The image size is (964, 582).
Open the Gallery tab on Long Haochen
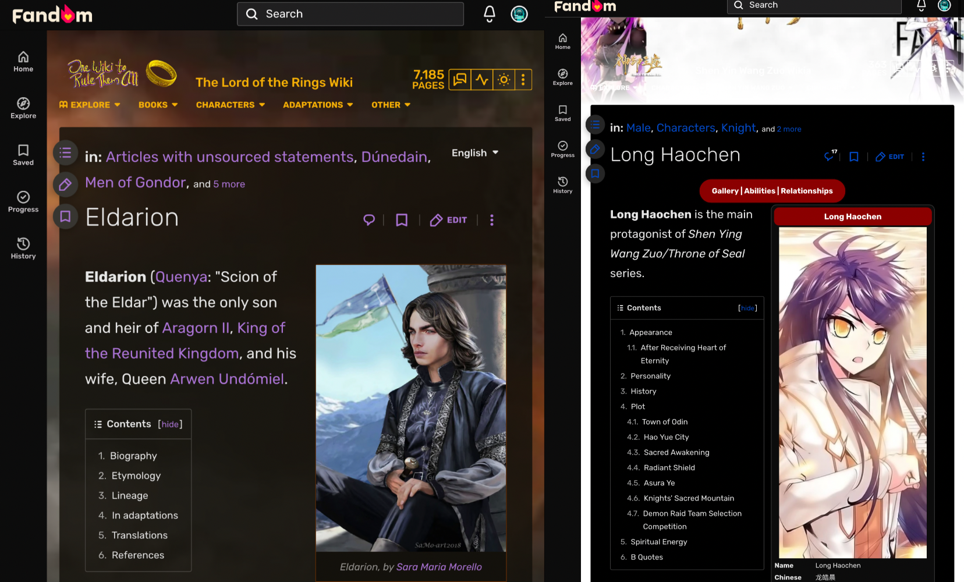coord(725,191)
